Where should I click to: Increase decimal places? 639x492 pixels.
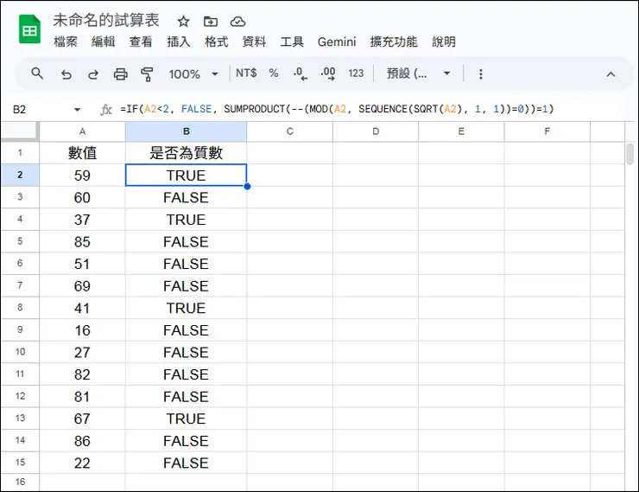pyautogui.click(x=327, y=73)
